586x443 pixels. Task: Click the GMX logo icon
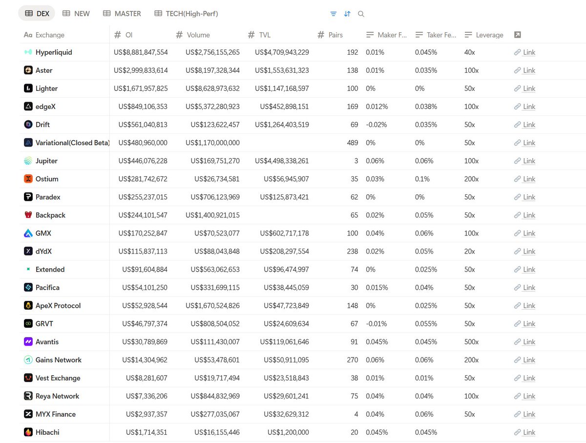[28, 233]
